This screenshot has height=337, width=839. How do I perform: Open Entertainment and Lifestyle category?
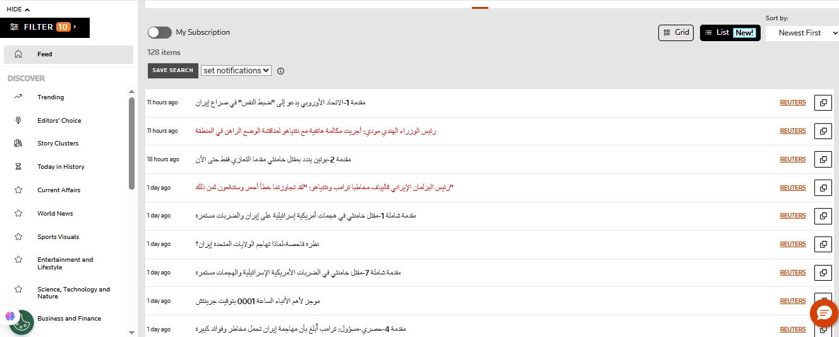[x=65, y=263]
